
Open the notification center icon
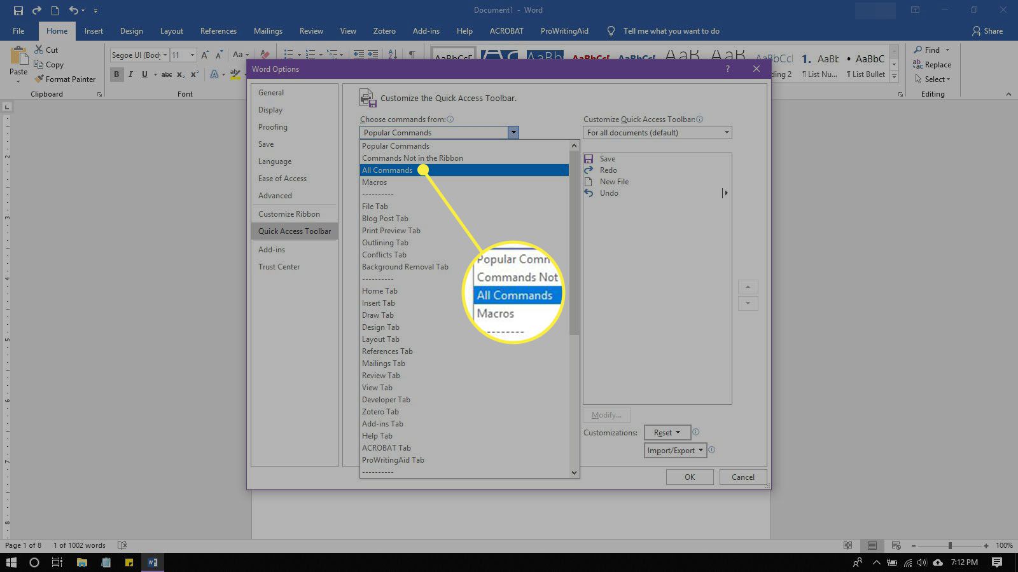(x=997, y=562)
